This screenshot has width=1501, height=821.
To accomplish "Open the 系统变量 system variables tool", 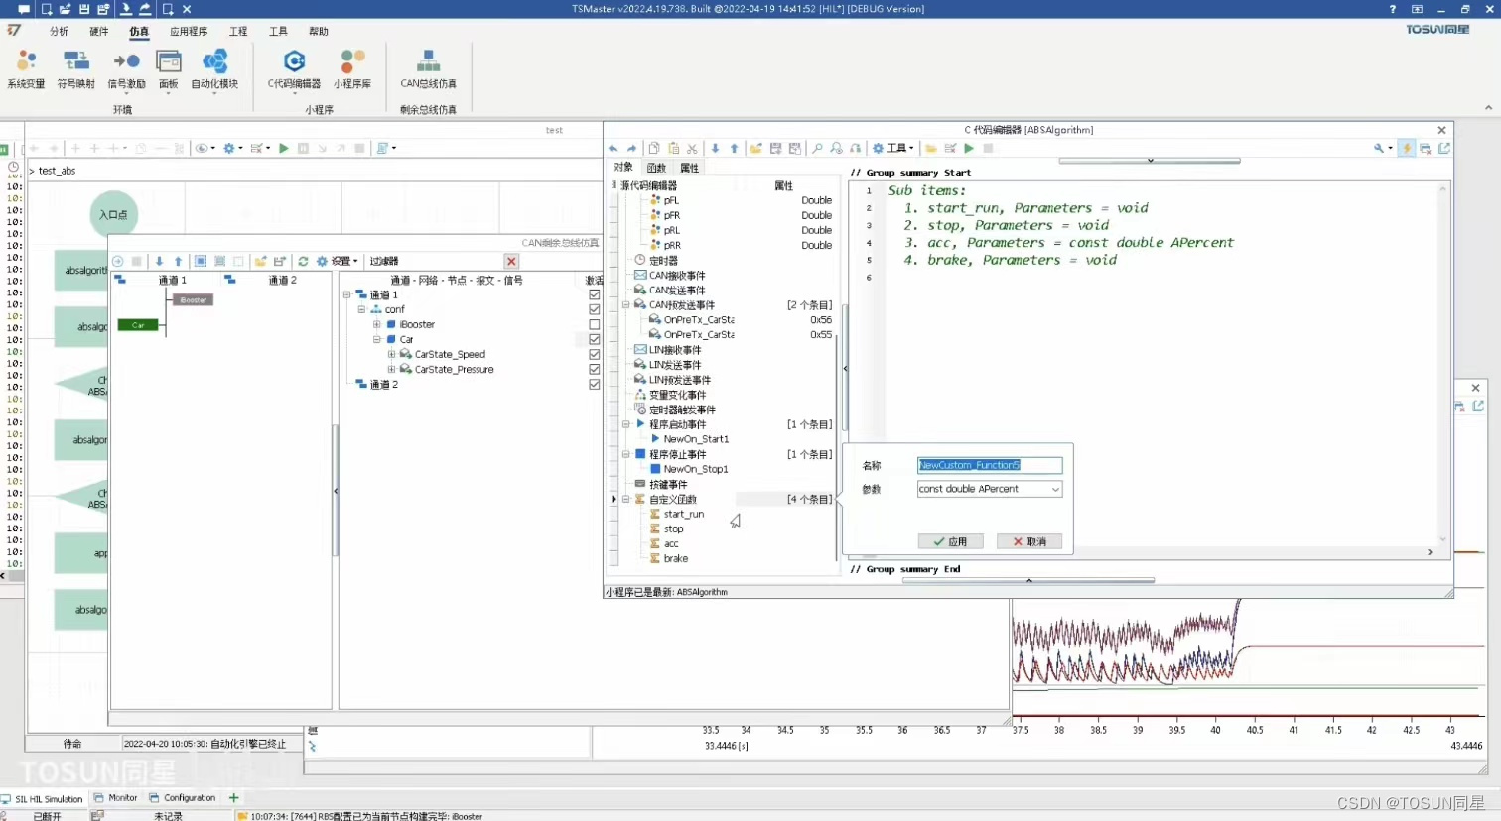I will click(x=26, y=69).
